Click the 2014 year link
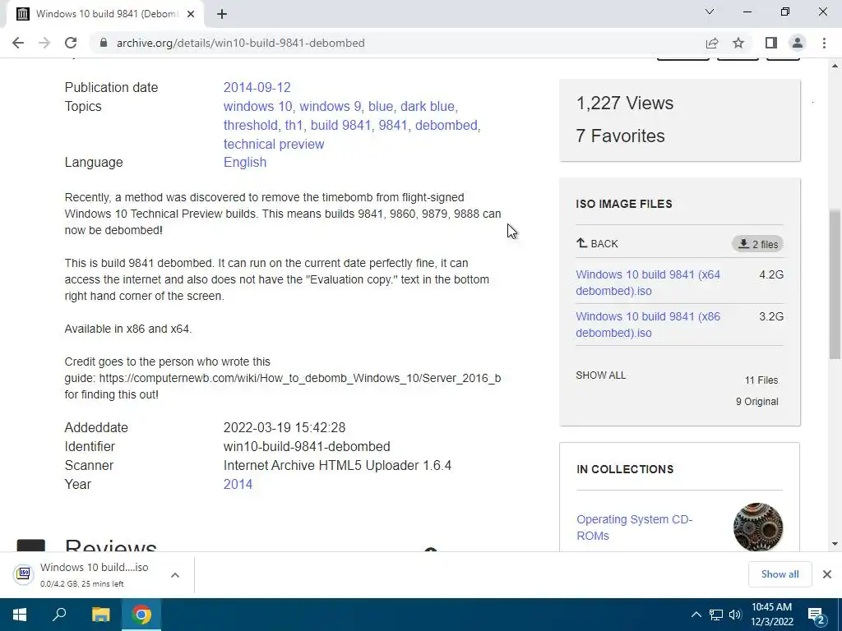The image size is (842, 631). (x=238, y=484)
